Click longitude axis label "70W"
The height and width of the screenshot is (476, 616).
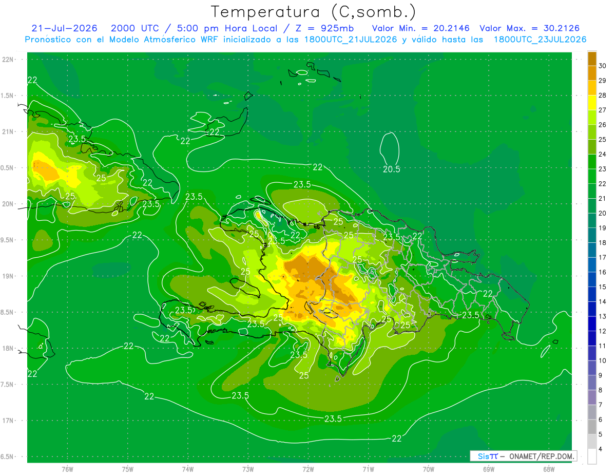point(429,469)
